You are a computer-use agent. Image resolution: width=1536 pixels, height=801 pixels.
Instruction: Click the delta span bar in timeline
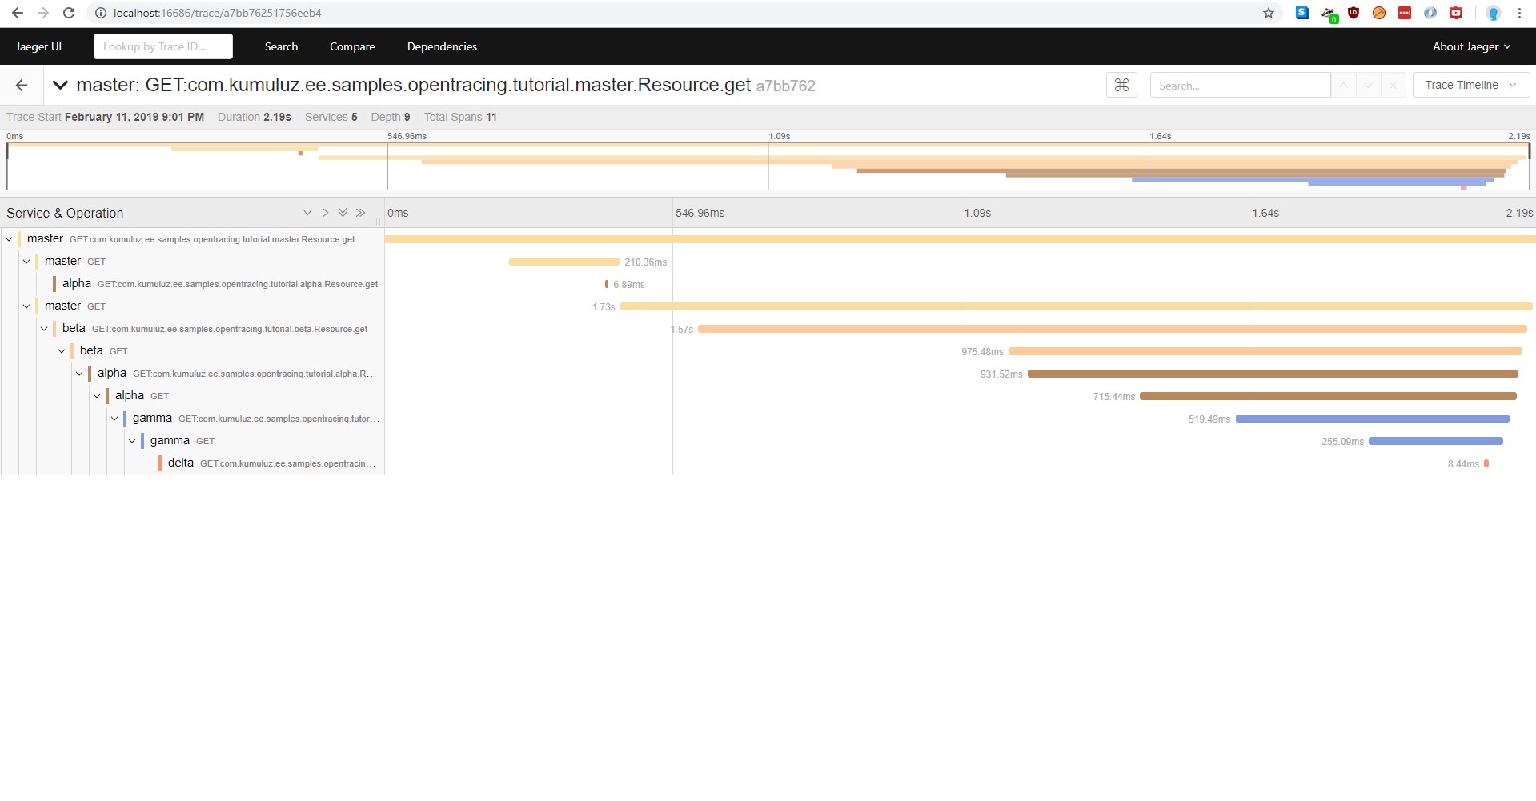(1486, 463)
